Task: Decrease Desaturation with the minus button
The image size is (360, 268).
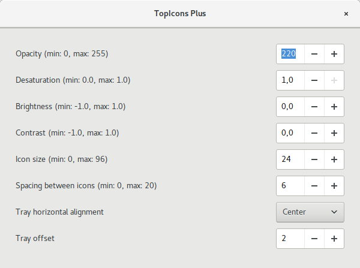Action: point(314,80)
